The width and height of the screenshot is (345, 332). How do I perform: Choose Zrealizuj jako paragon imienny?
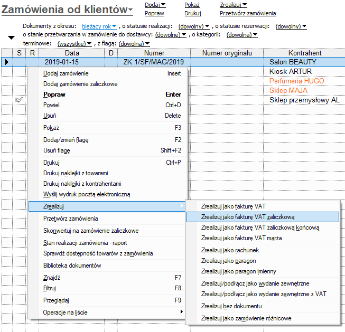tap(263, 271)
